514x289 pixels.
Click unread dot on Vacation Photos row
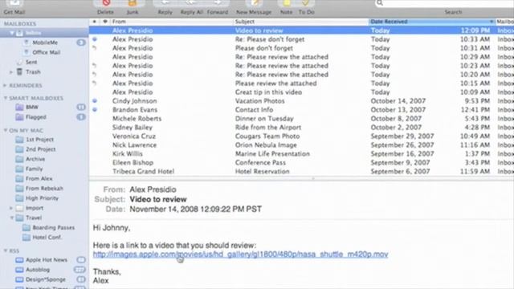tap(95, 101)
